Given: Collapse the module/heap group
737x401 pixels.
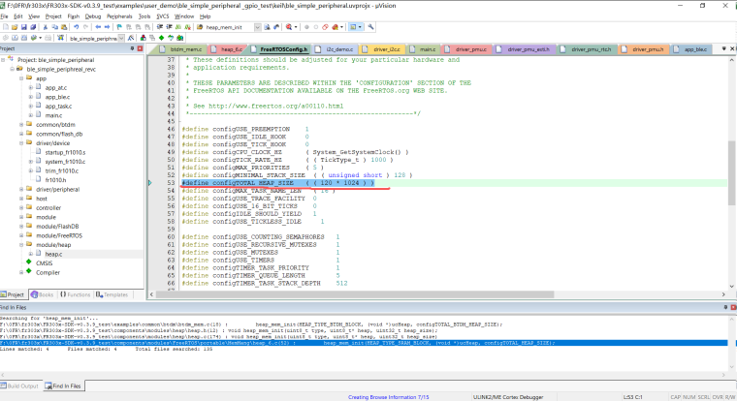Looking at the screenshot, I should [22, 245].
